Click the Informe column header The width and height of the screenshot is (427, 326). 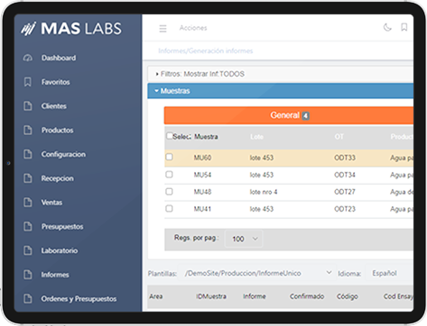click(x=255, y=296)
